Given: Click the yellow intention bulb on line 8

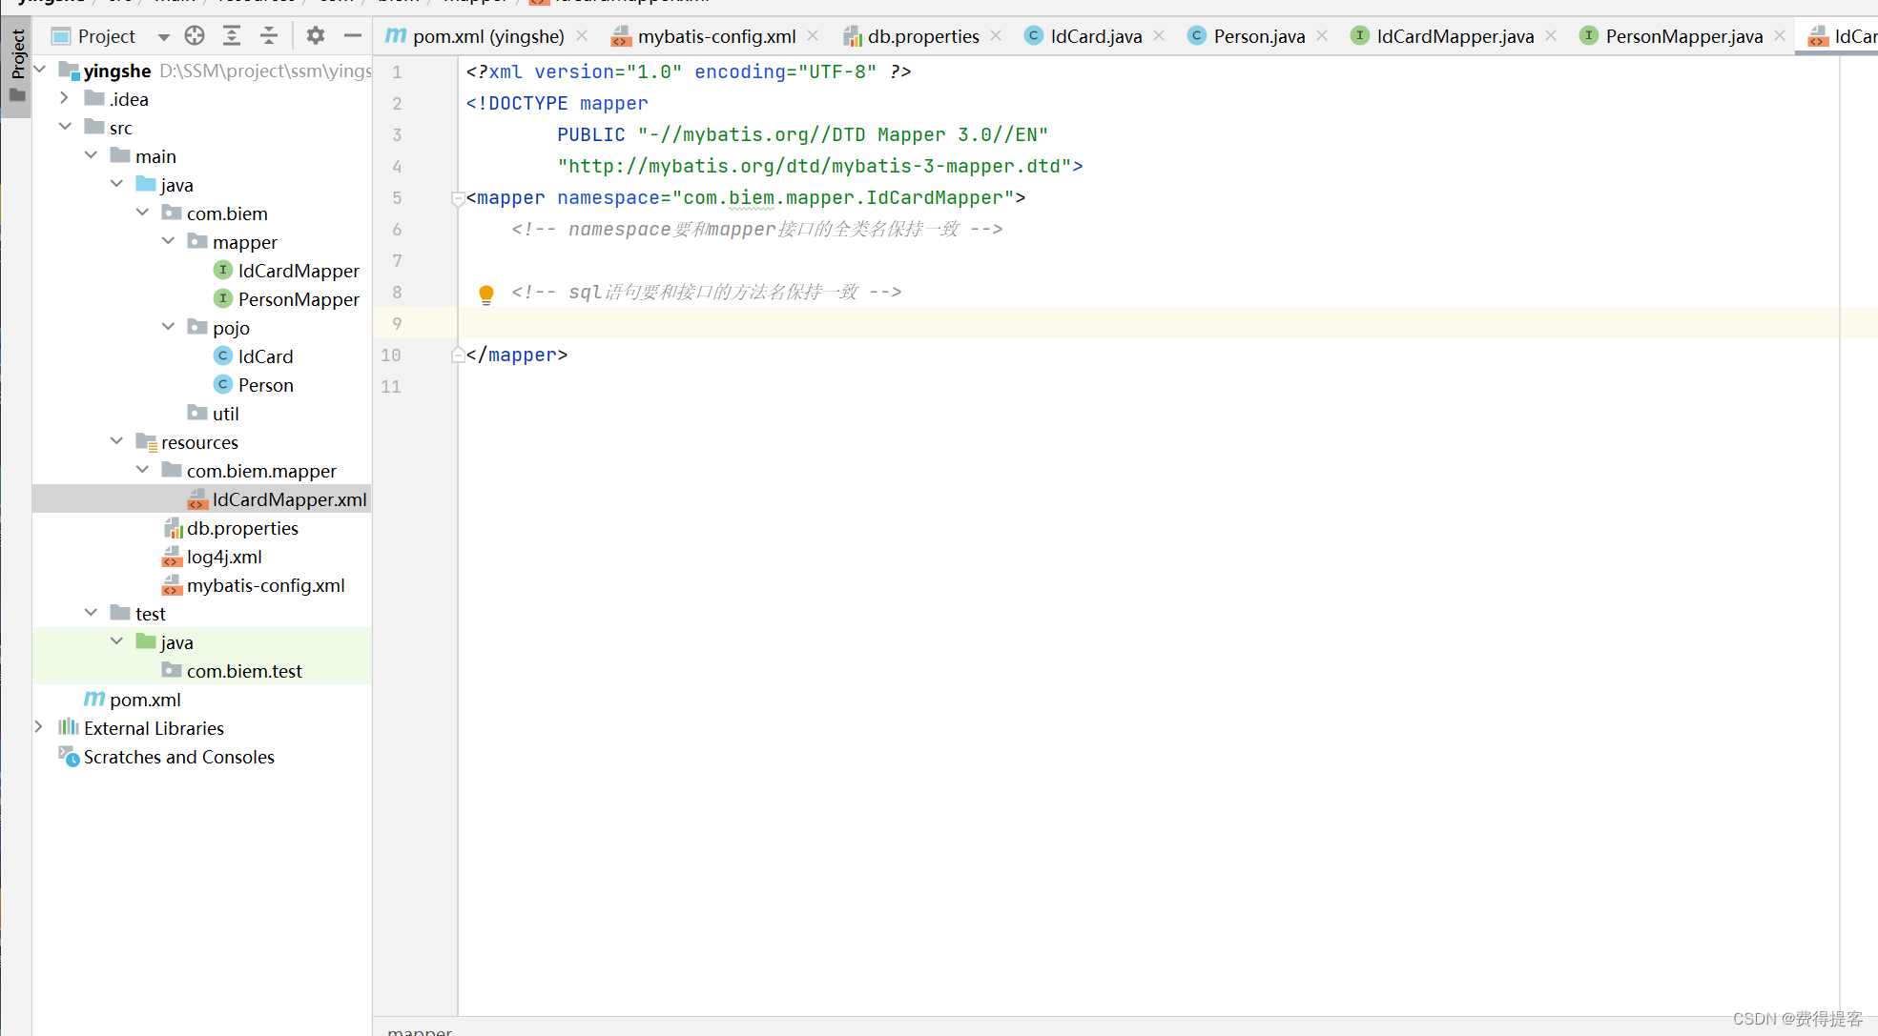Looking at the screenshot, I should tap(486, 293).
